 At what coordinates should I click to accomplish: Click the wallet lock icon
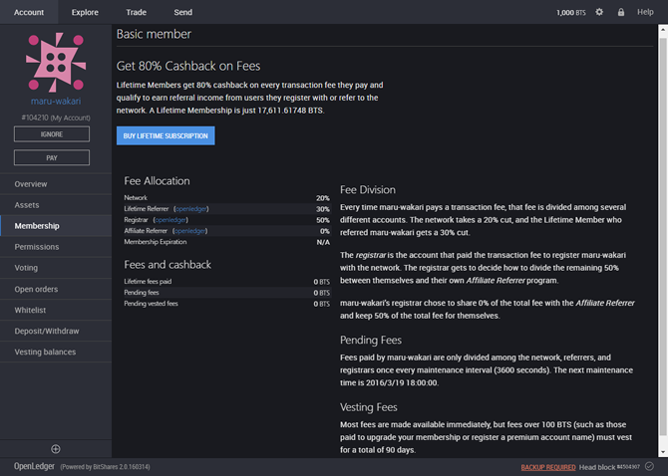pos(621,12)
